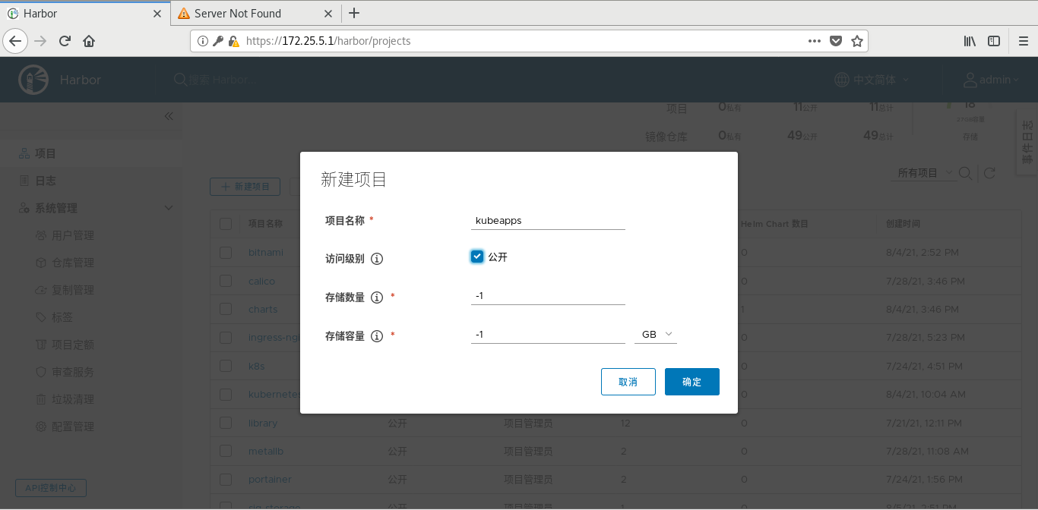
Task: Click the info icon beside 存储容量
Action: pos(377,336)
